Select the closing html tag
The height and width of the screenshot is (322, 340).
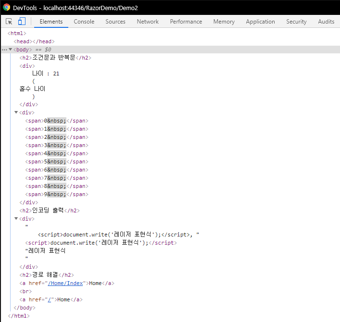click(x=19, y=316)
